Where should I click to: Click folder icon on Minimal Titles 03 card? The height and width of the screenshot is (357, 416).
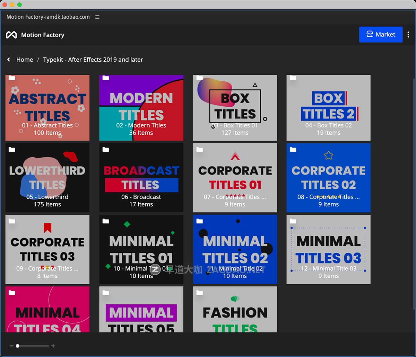pos(293,221)
